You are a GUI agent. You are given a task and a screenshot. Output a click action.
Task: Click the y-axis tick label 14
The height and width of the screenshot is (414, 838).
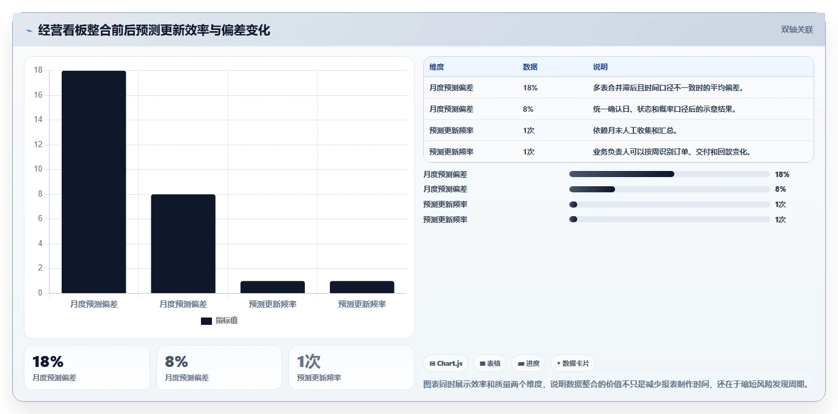pos(38,120)
